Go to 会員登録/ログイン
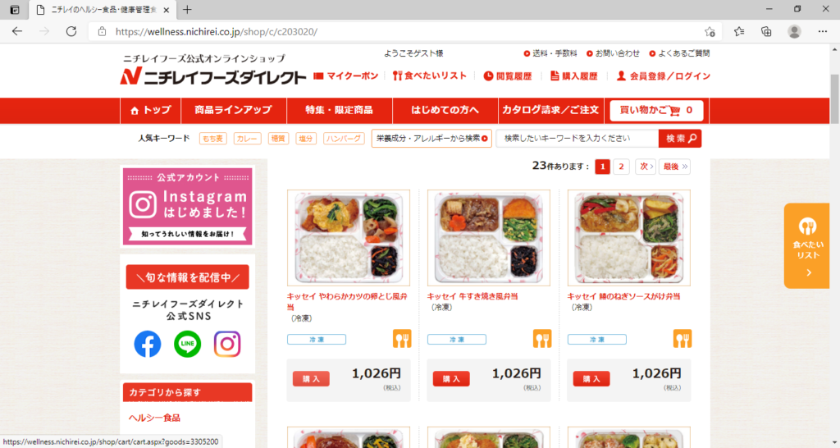This screenshot has height=448, width=840. 663,76
